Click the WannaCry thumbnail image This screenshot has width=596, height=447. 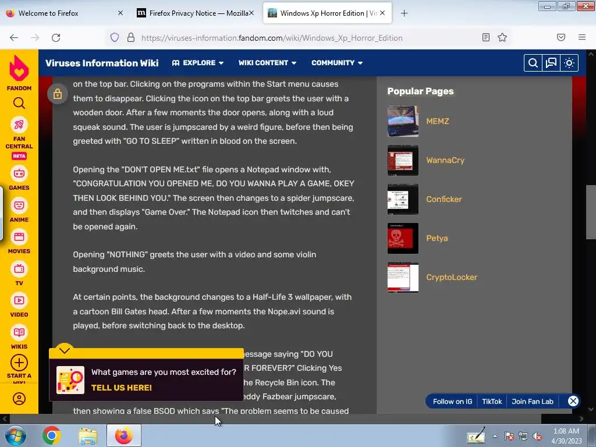403,160
